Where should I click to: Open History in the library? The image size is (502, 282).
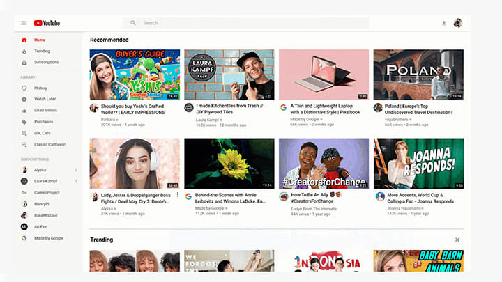40,88
